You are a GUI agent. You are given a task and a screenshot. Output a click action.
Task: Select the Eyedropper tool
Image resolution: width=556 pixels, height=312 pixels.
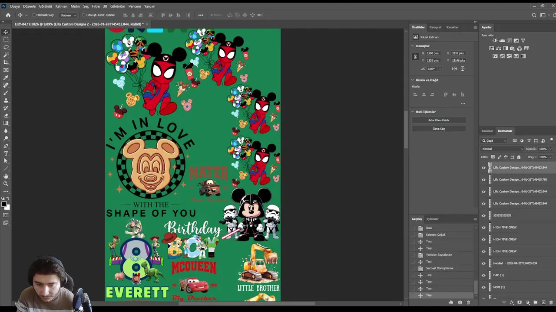6,78
